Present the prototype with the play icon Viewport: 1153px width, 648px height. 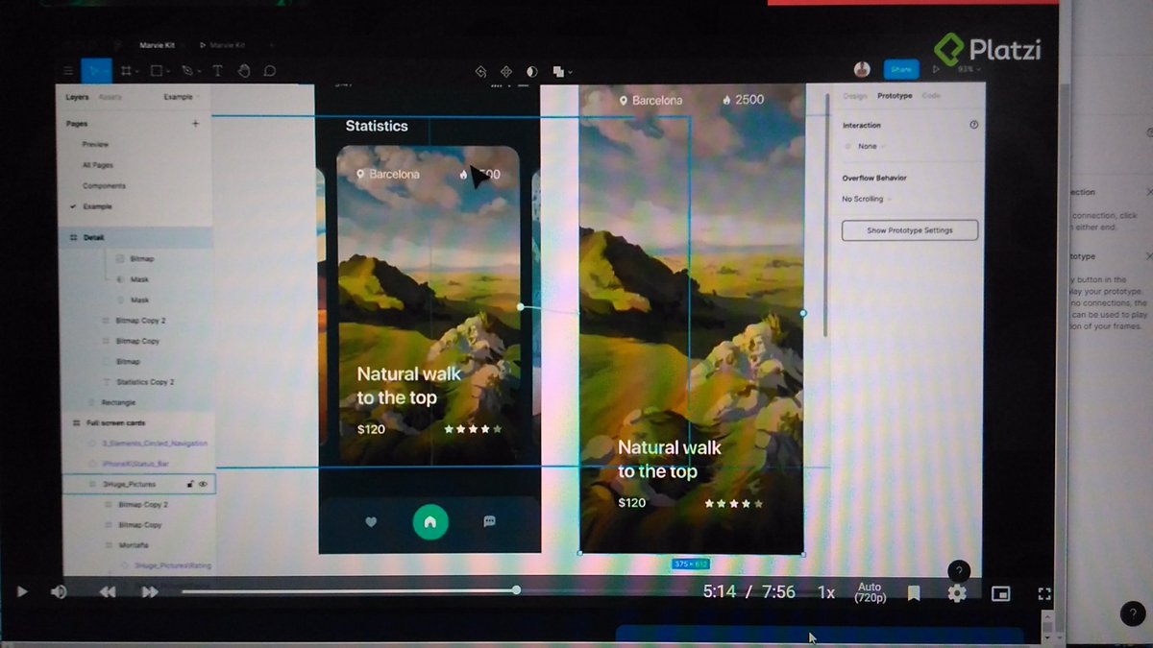(x=936, y=69)
